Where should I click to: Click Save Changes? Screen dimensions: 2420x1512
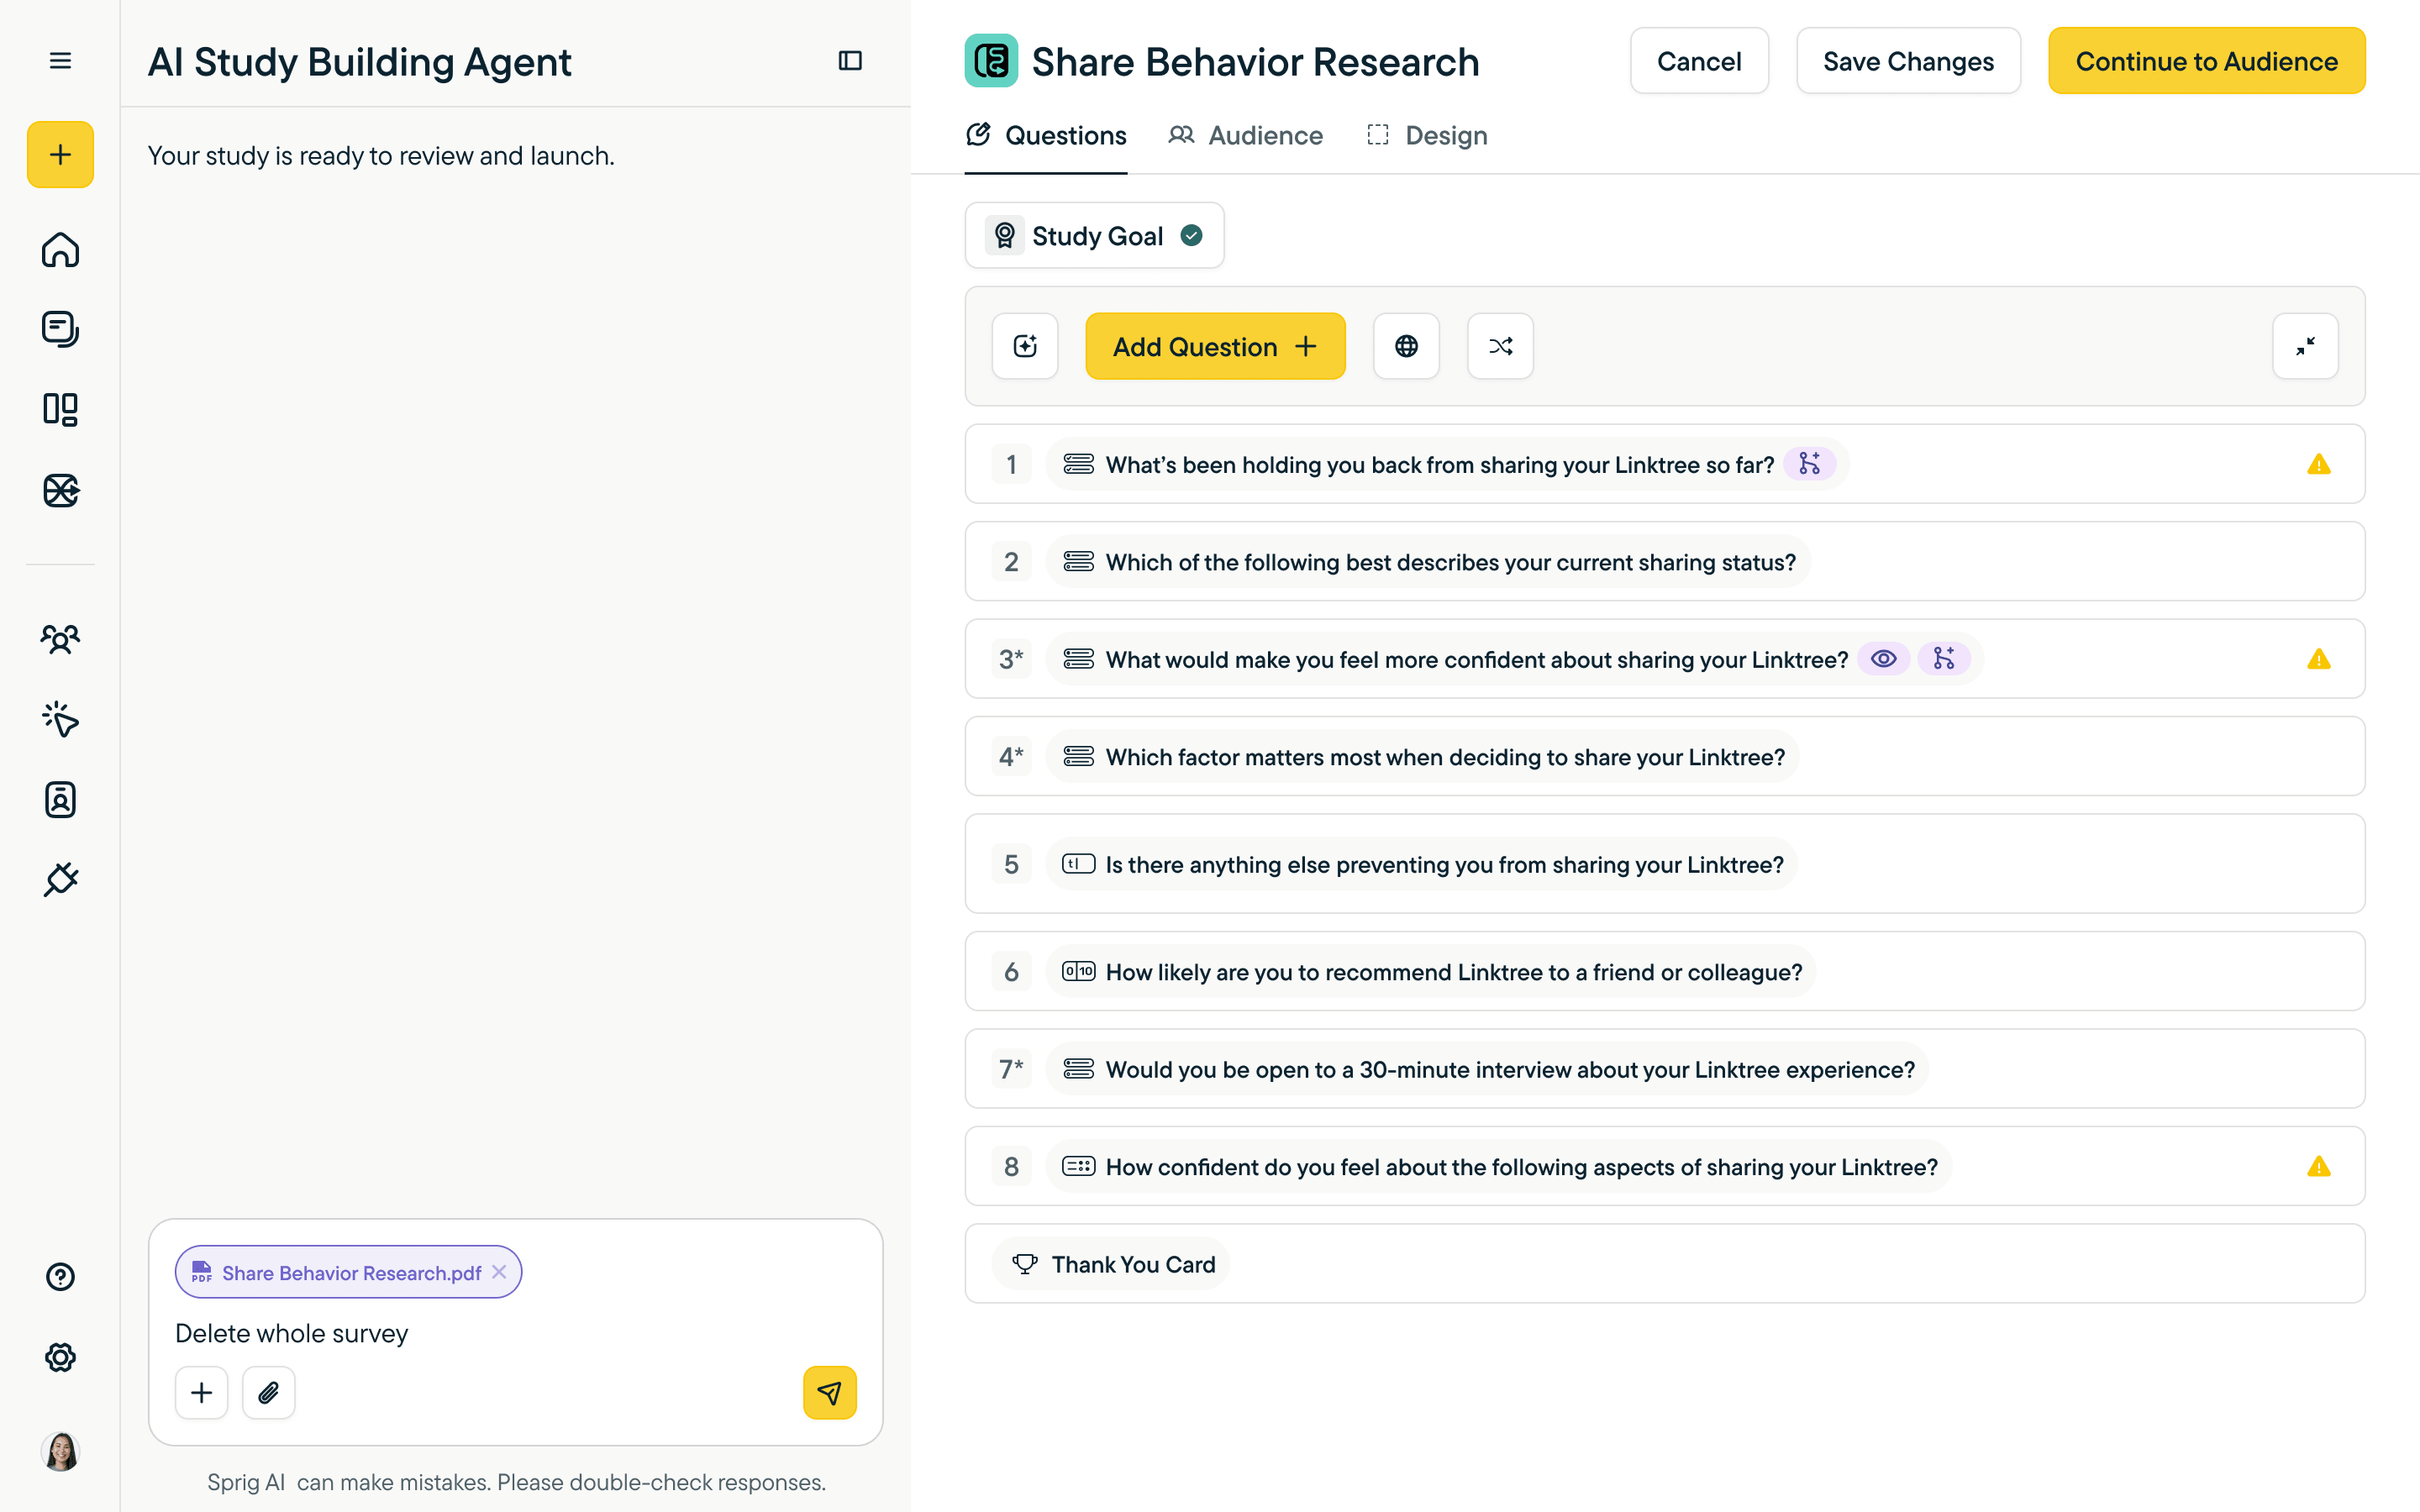[x=1908, y=61]
